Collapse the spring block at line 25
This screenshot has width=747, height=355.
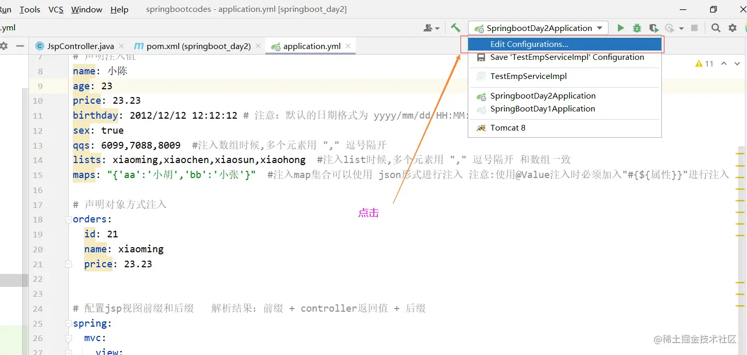69,324
